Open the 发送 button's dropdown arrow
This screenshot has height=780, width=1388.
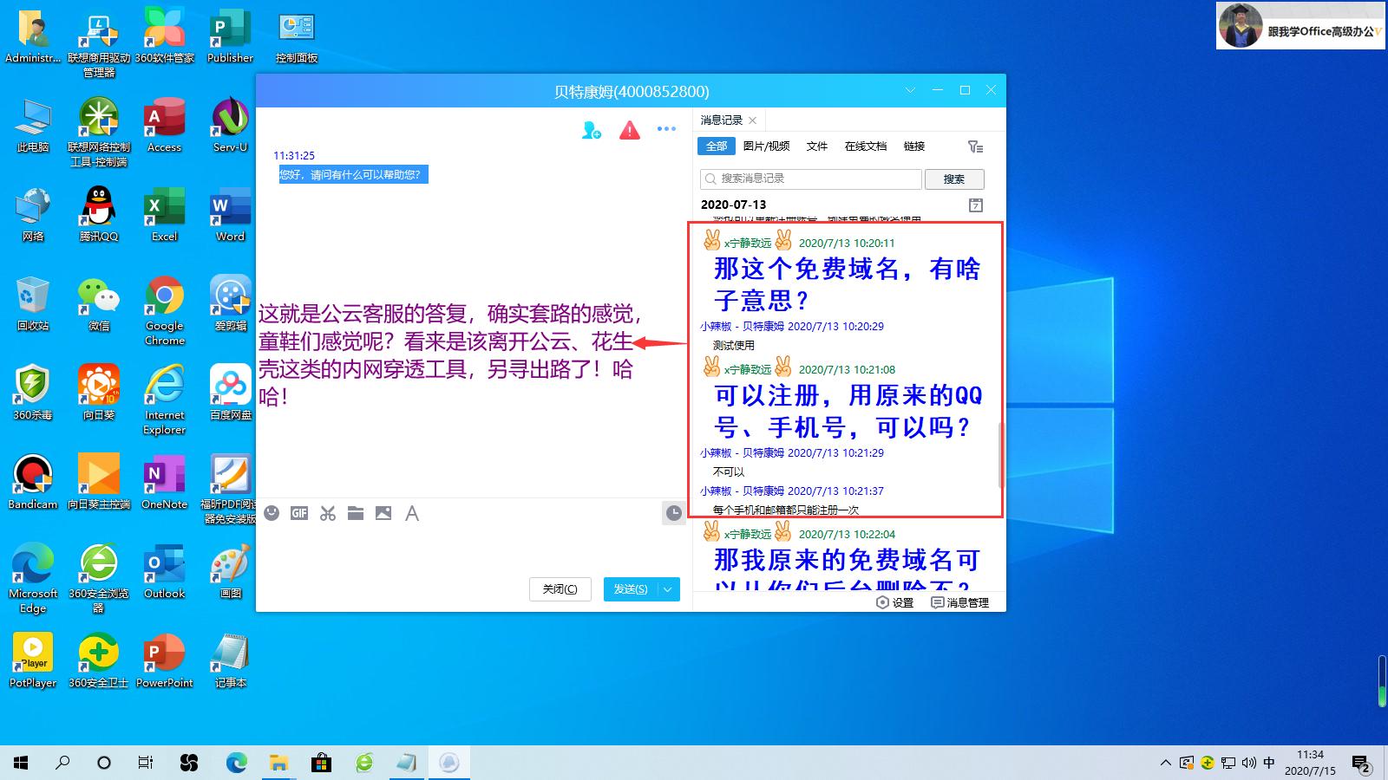(x=668, y=589)
